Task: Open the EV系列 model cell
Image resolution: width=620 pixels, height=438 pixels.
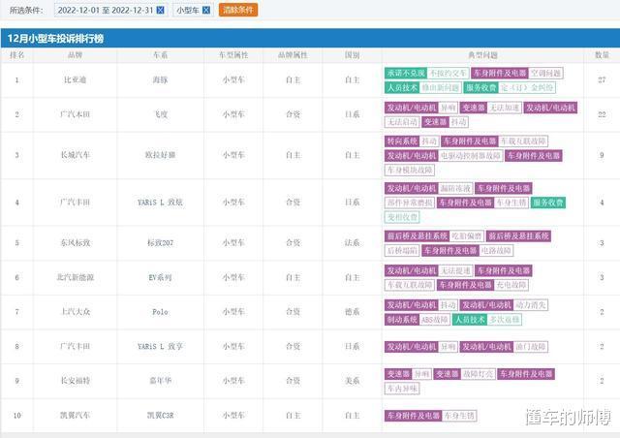Action: (160, 277)
